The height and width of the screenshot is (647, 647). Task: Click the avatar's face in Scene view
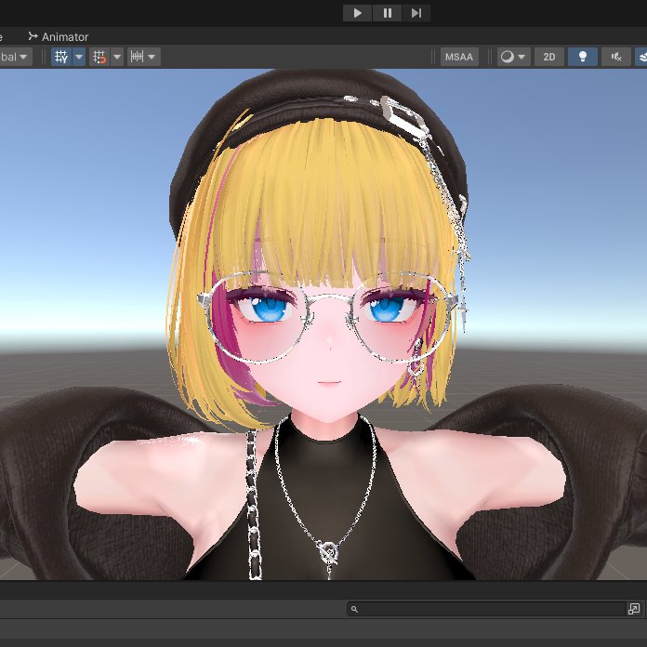328,350
